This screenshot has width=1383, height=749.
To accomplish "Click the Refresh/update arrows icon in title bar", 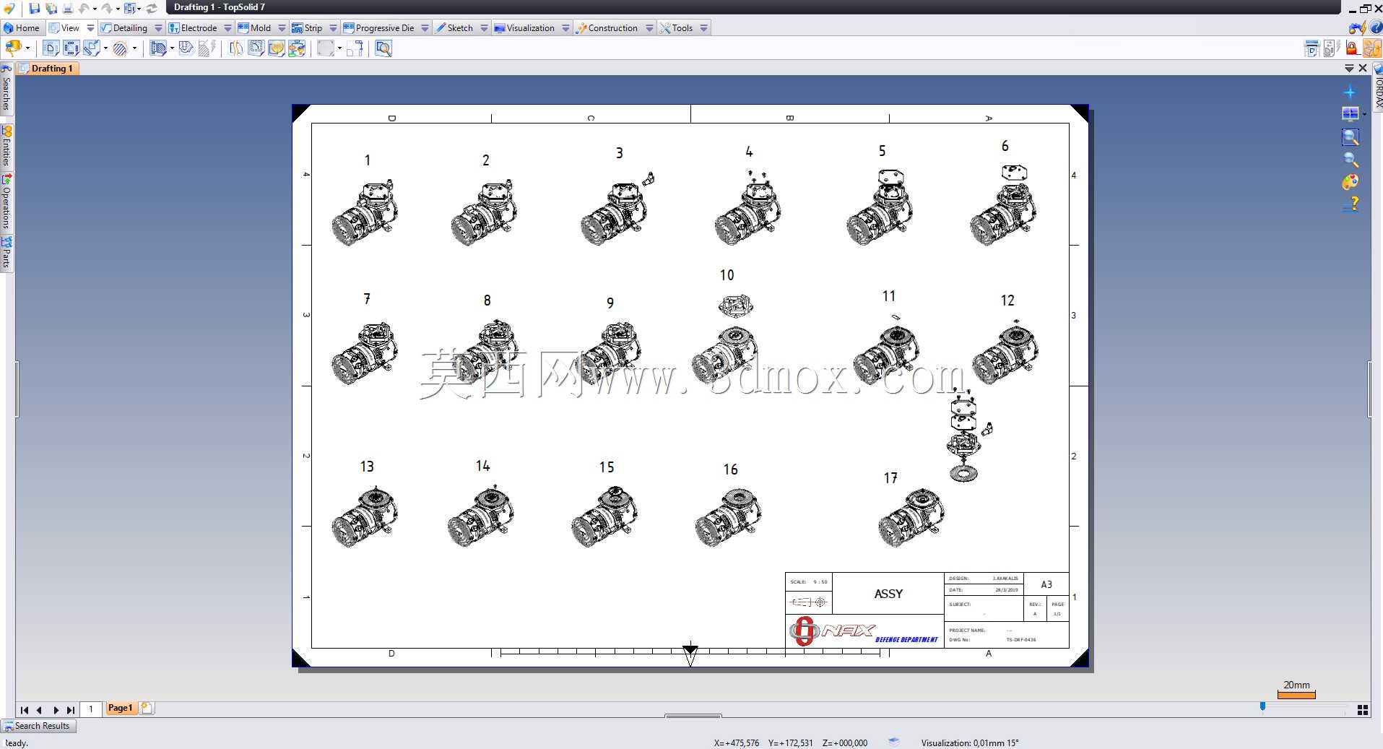I will 152,8.
